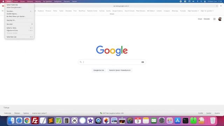Open Launchpad from the Dock
Viewport: 224px width, 126px height.
169,120
